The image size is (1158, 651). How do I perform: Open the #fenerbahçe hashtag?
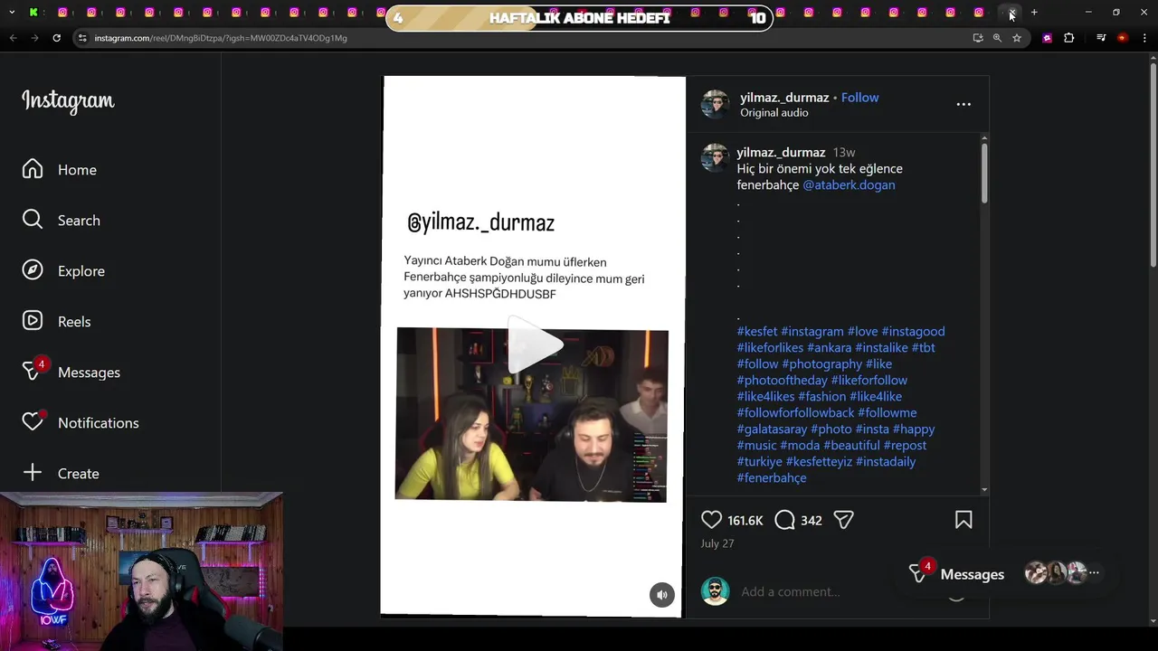click(x=772, y=477)
